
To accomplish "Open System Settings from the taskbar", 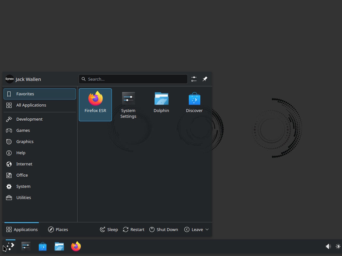I will [26, 246].
